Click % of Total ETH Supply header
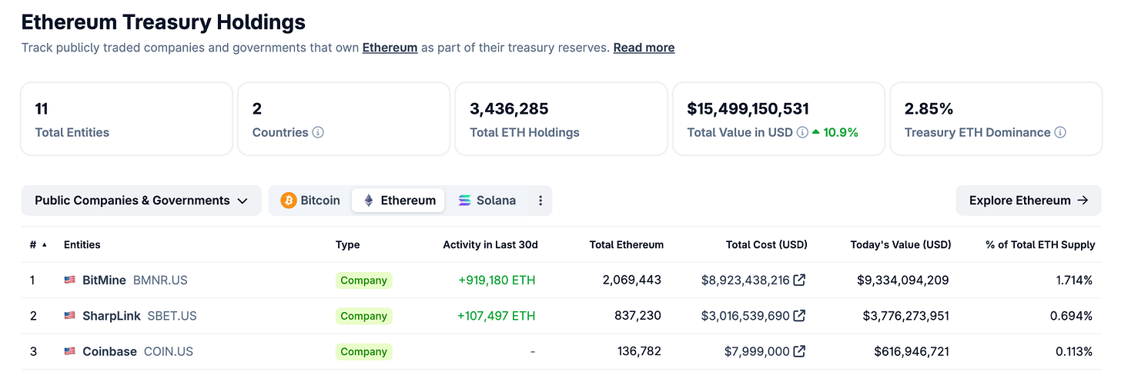The image size is (1121, 372). click(x=1040, y=244)
